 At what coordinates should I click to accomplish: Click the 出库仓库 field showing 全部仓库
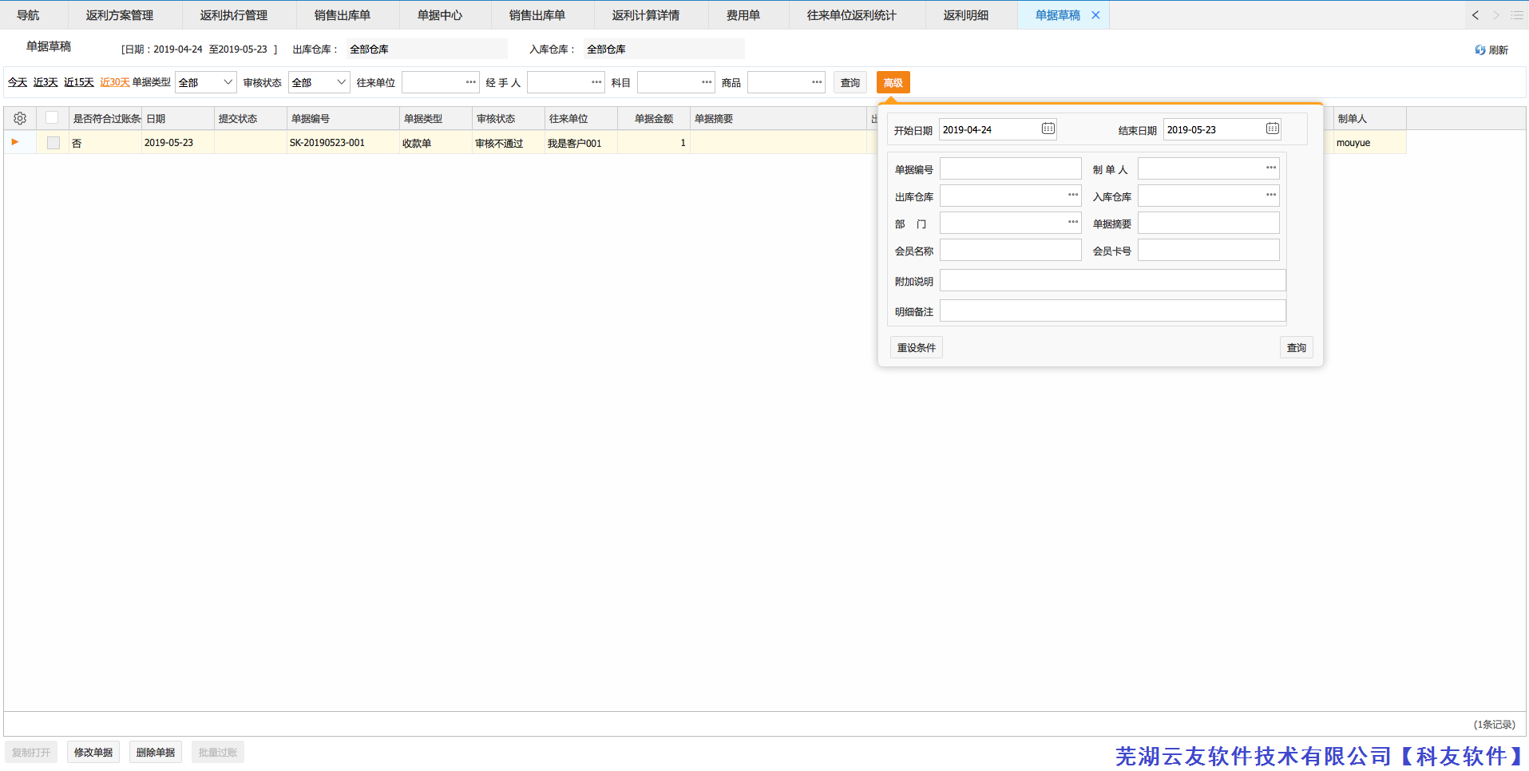pyautogui.click(x=426, y=49)
